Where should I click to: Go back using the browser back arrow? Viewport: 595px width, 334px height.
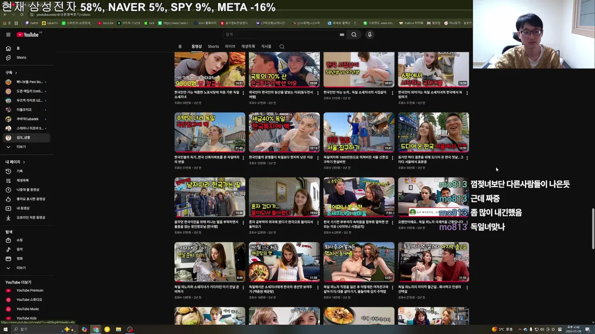[5, 15]
